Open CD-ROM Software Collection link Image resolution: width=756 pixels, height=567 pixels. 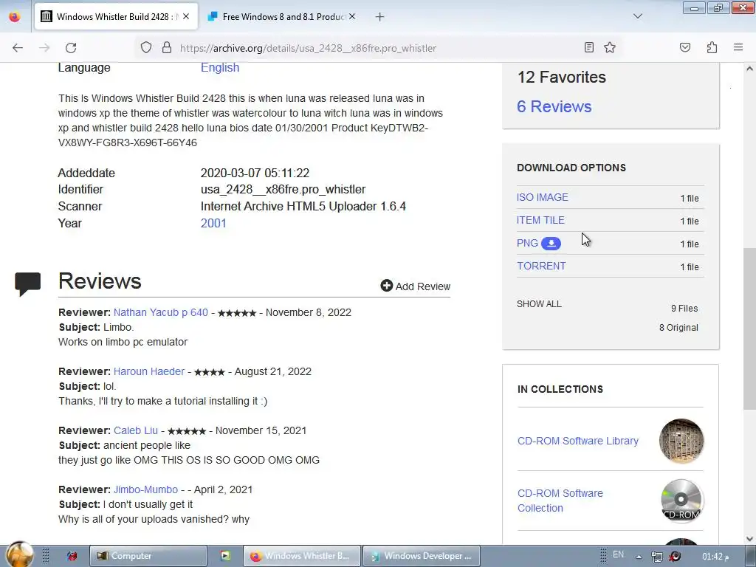pos(560,501)
